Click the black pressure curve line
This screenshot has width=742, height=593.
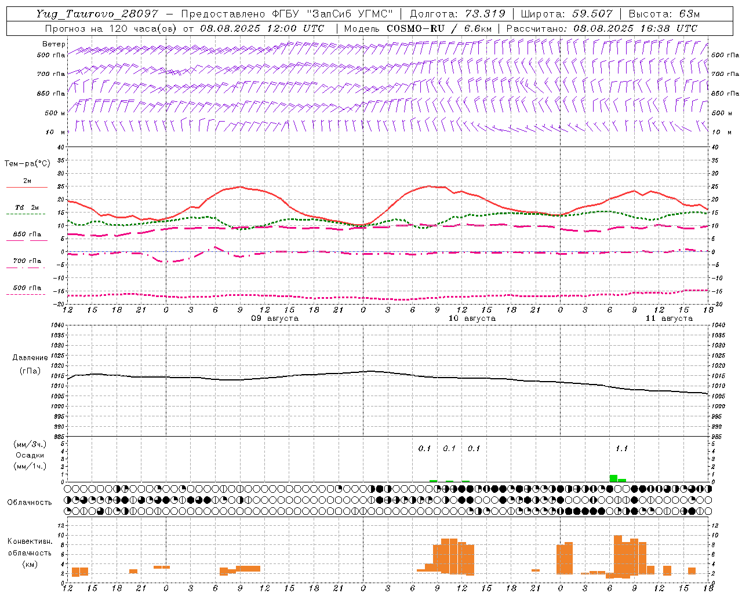[387, 372]
